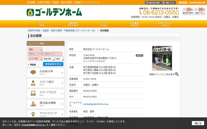
Task: Click the building 周辺施設情報 icon
Action: 33,104
